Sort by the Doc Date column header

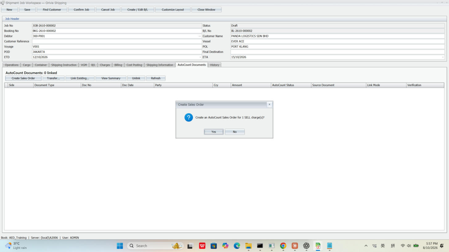point(137,85)
